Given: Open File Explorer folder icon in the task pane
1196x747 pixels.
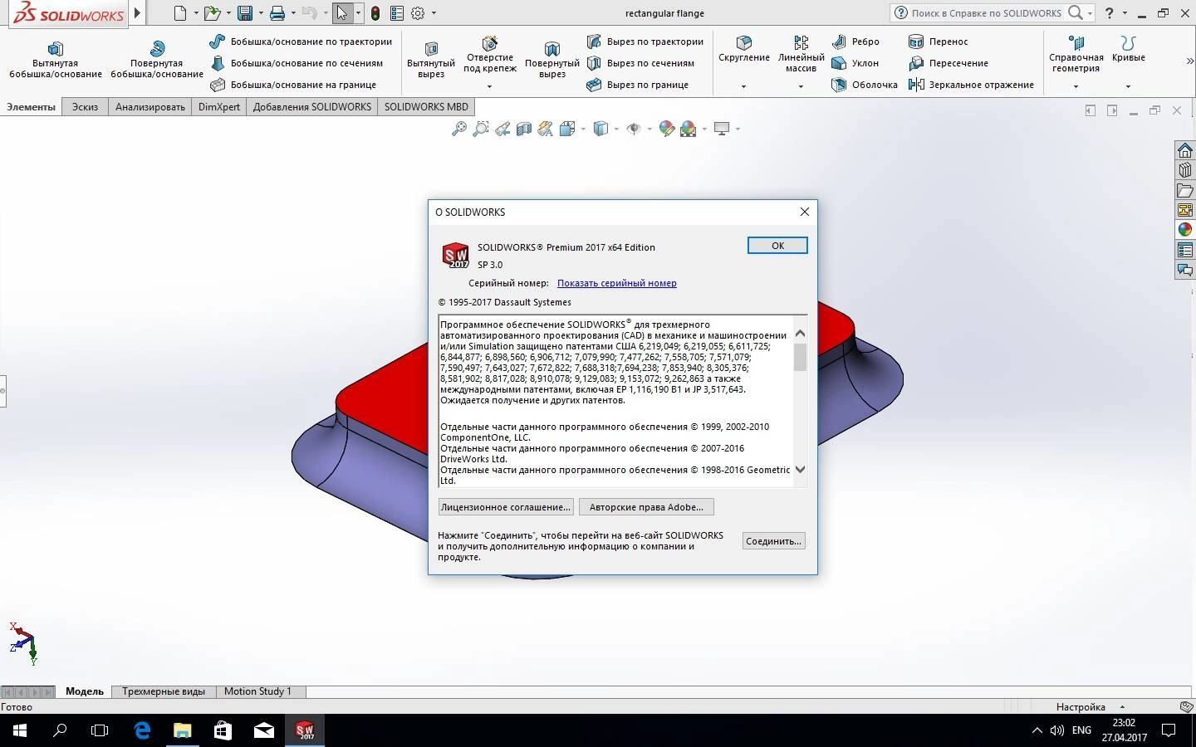Looking at the screenshot, I should point(1185,190).
